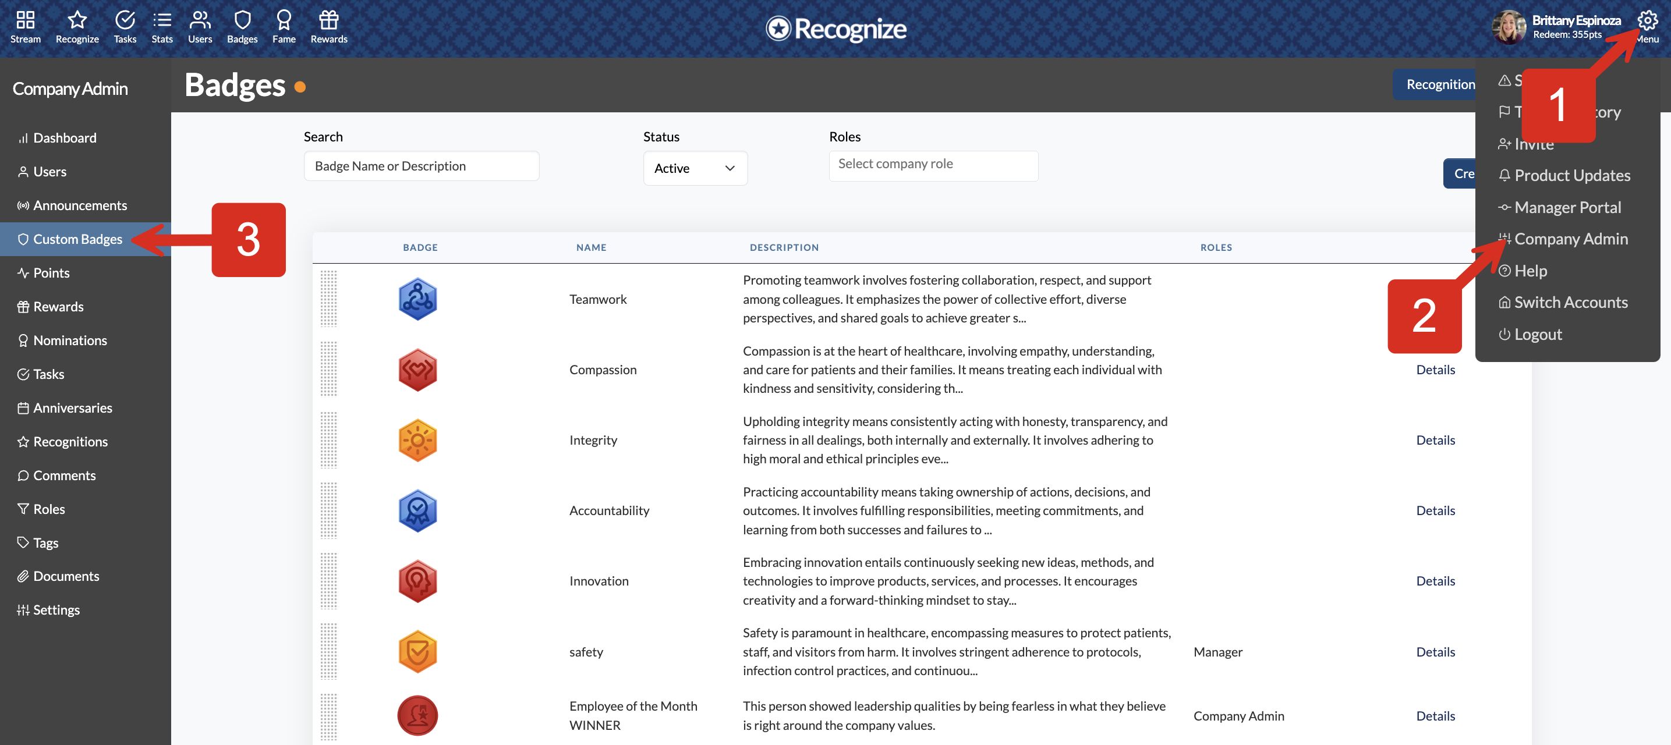Select Company Admin in the dropdown menu
Image resolution: width=1671 pixels, height=745 pixels.
tap(1570, 239)
